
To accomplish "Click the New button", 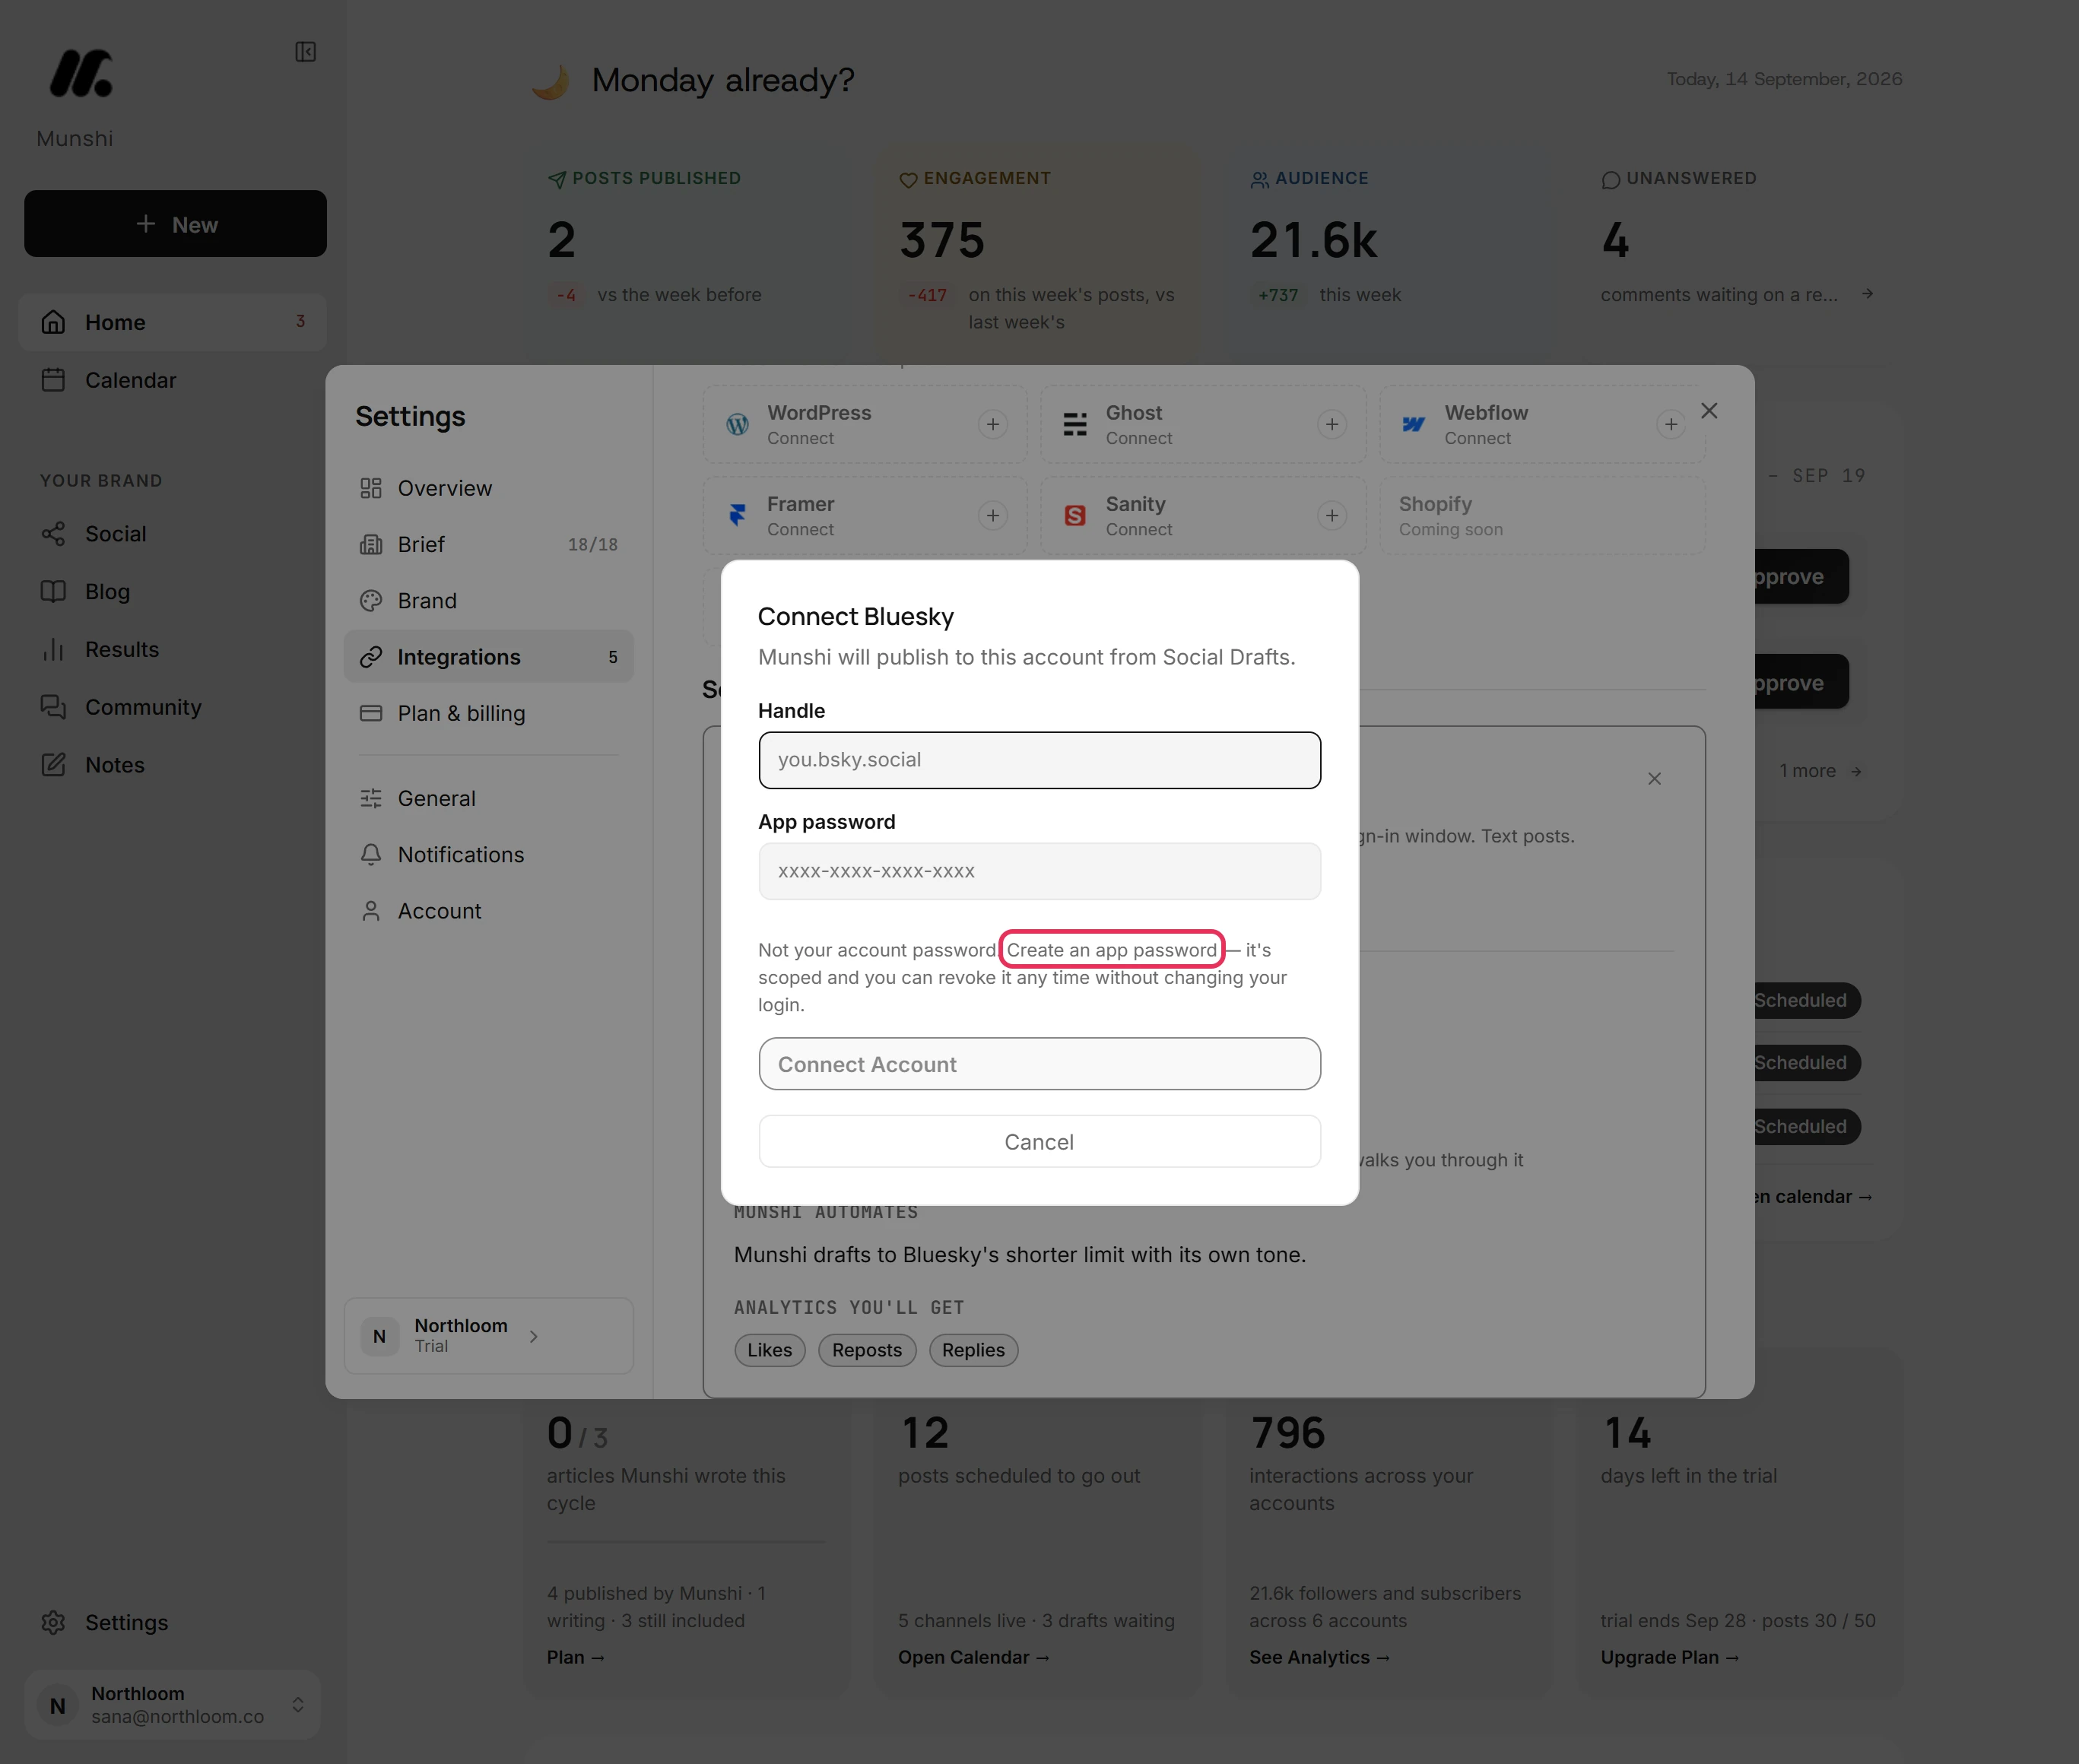I will click(x=175, y=224).
